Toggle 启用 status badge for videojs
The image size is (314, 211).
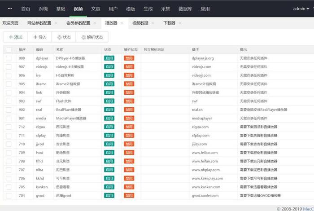pos(109,67)
